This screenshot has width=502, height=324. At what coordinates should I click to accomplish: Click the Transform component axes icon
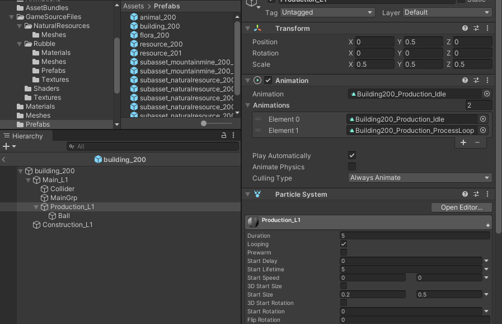coord(257,28)
